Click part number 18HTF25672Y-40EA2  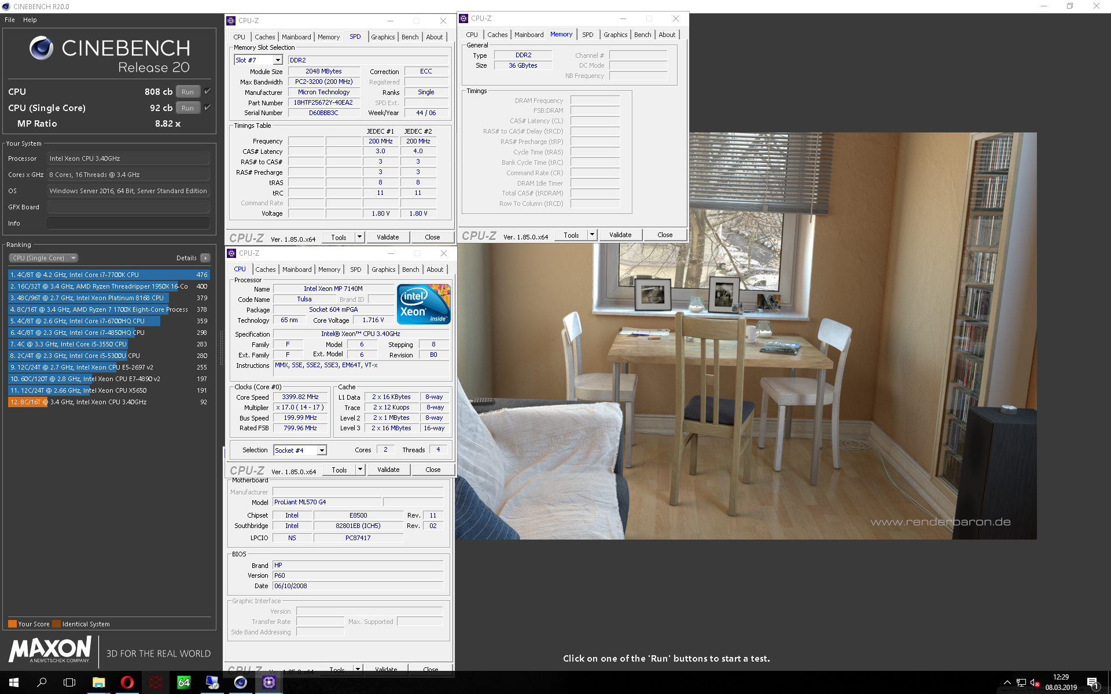[323, 102]
